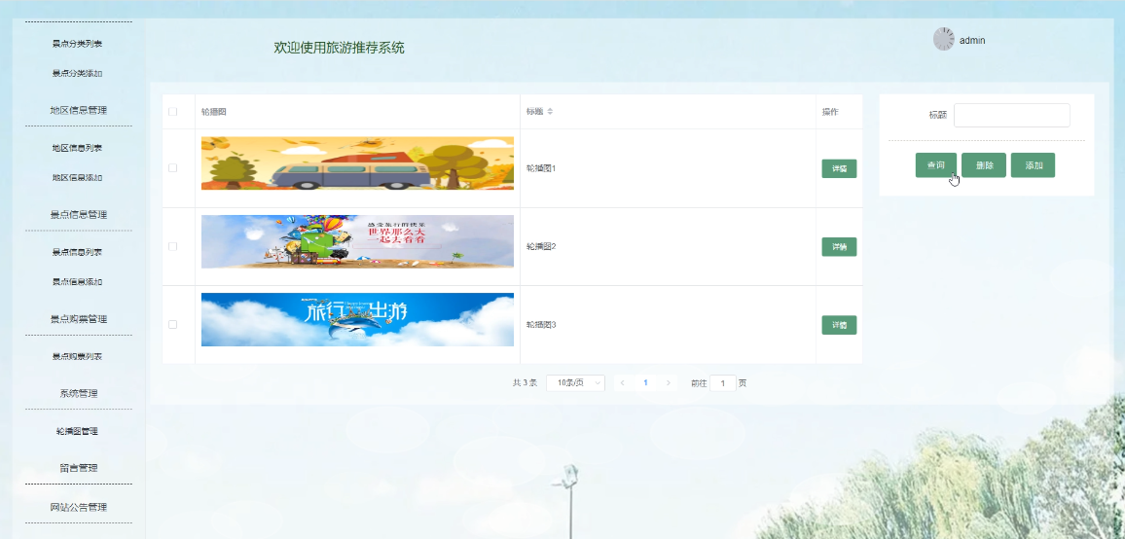The height and width of the screenshot is (539, 1125).
Task: Check the box for 轮播图3 row
Action: pos(172,324)
